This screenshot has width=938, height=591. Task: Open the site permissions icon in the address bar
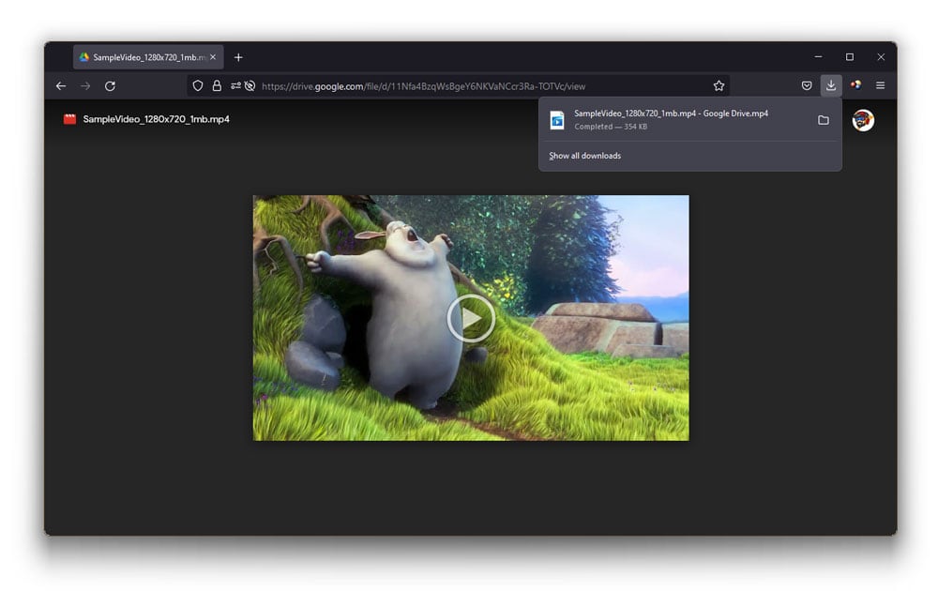tap(235, 86)
